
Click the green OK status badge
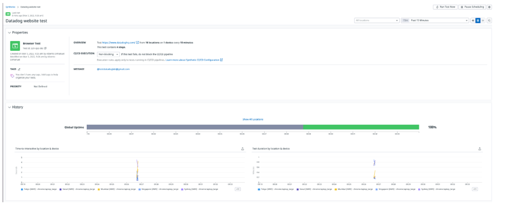pos(8,14)
